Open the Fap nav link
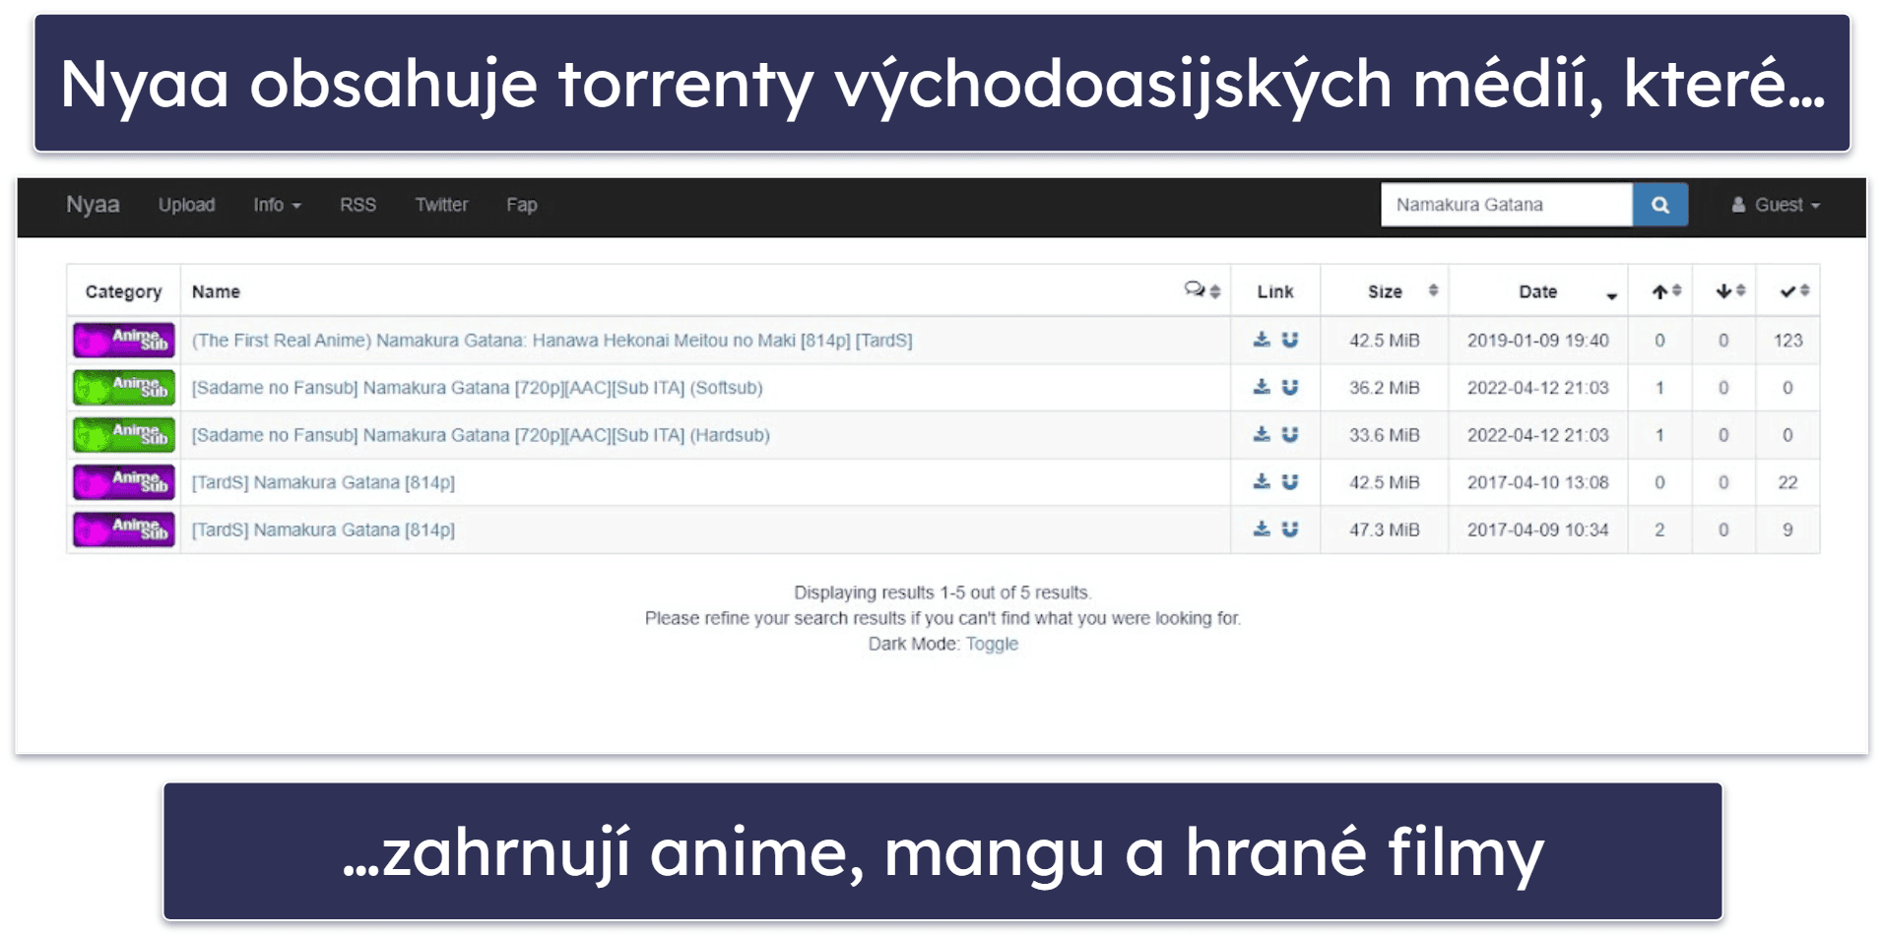 point(522,205)
